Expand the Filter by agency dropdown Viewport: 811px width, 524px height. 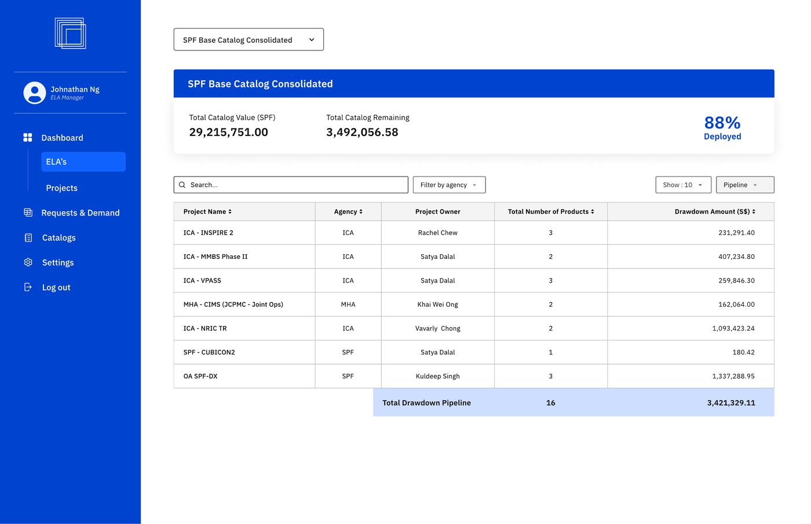click(x=449, y=185)
